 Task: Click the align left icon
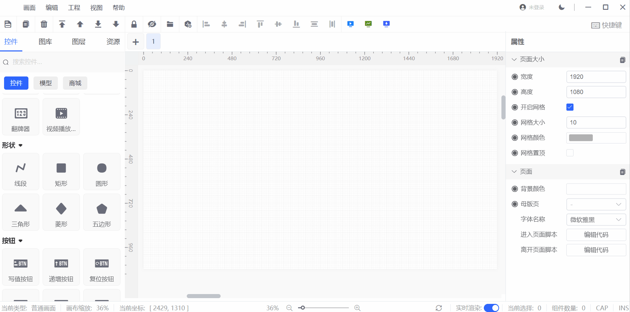click(x=206, y=24)
